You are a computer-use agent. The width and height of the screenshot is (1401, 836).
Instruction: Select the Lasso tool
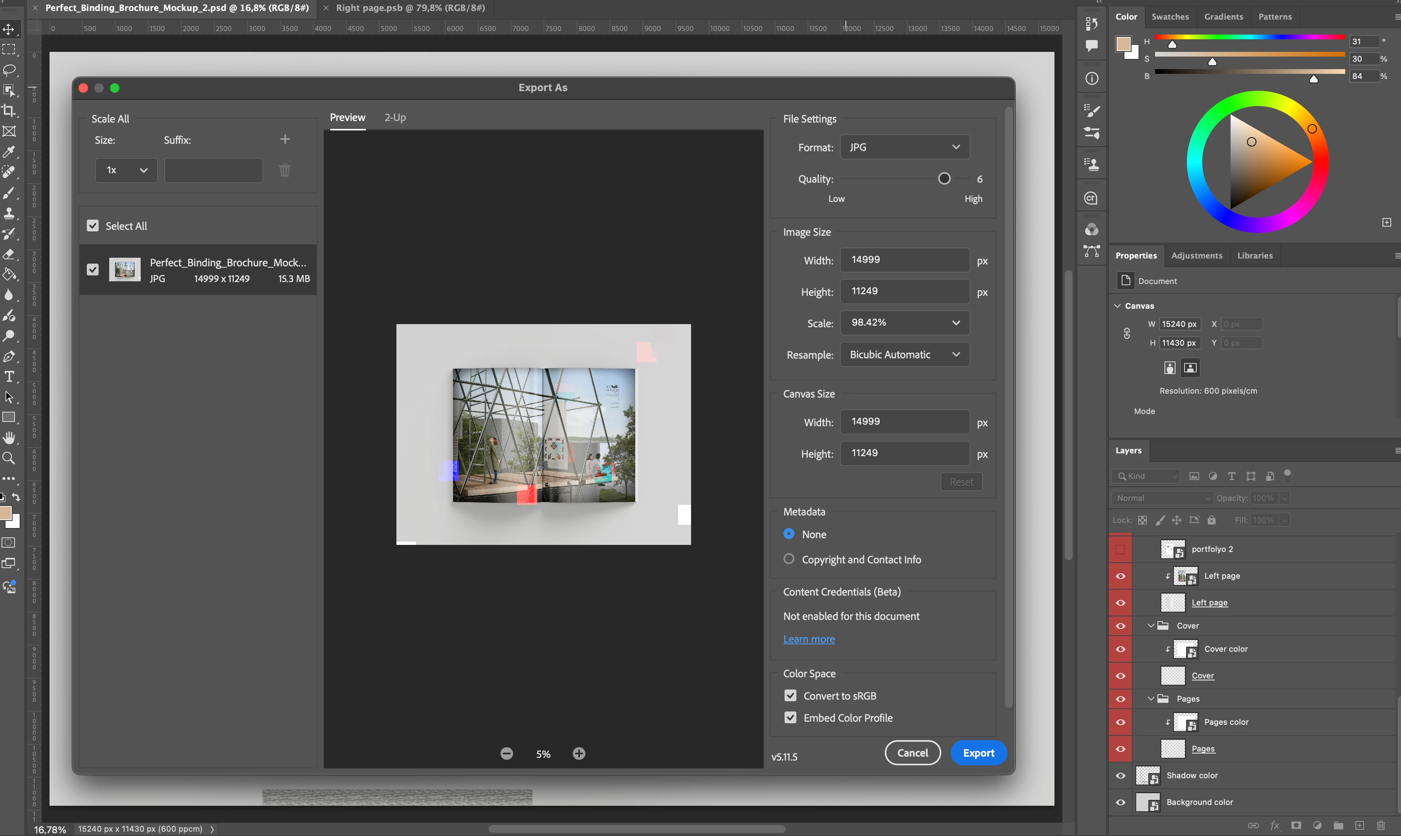click(9, 70)
